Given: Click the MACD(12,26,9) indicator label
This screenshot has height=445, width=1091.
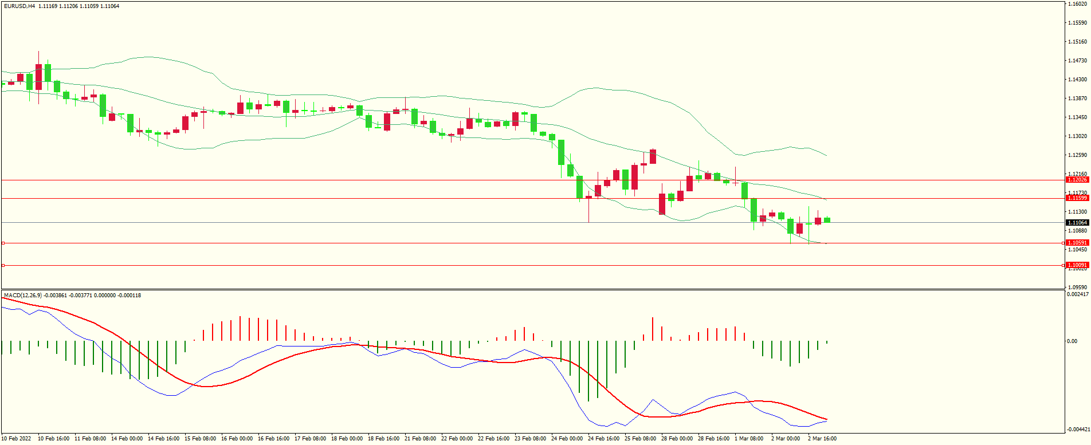Looking at the screenshot, I should coord(23,296).
